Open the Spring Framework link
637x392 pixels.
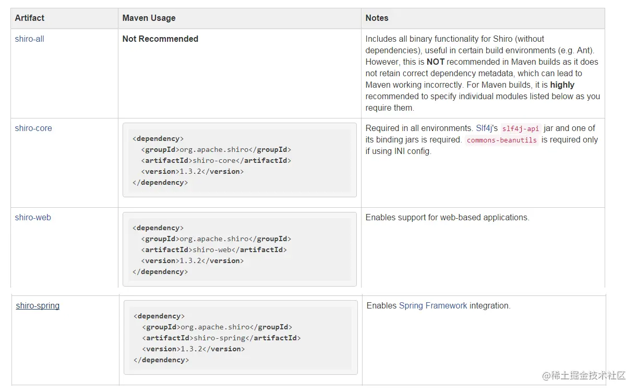click(x=433, y=305)
